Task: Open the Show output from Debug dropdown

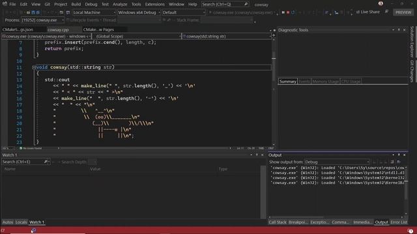Action: tap(337, 162)
